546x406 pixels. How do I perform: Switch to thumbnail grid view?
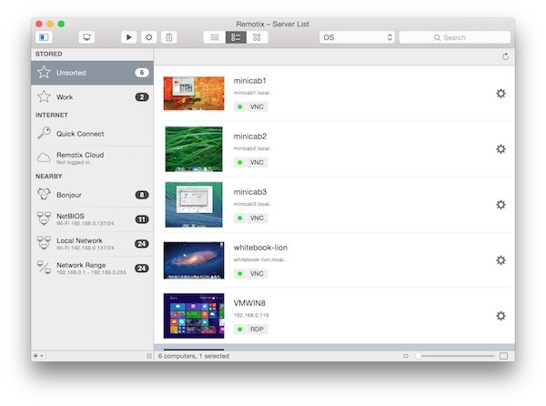pos(257,37)
